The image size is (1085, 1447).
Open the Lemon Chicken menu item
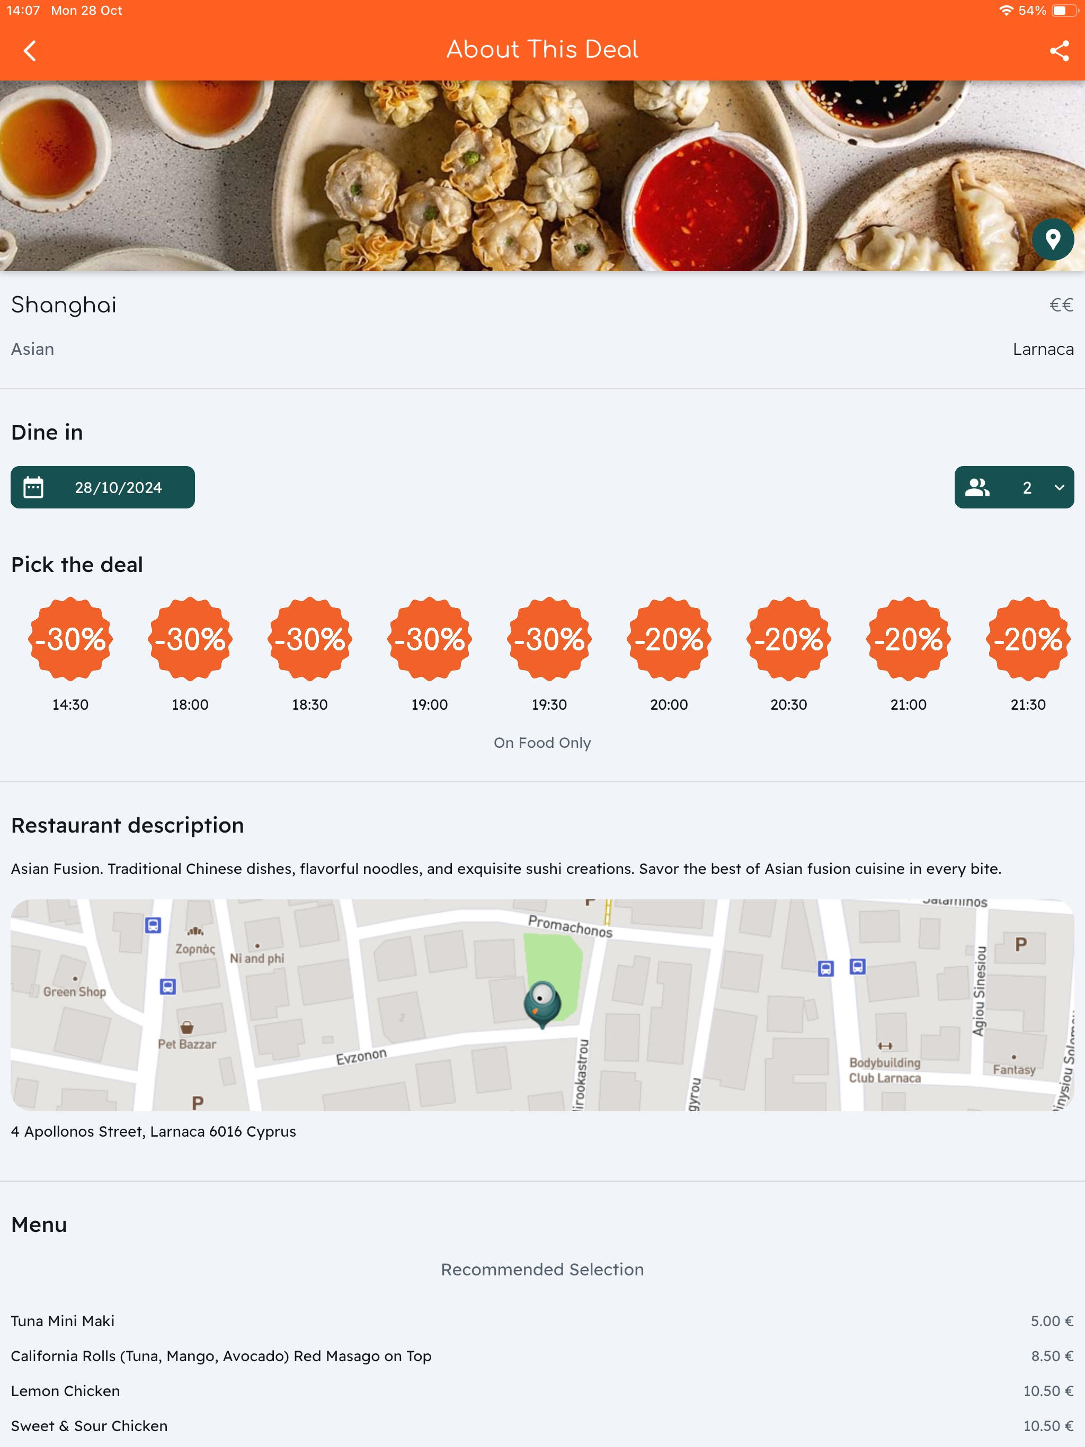[x=542, y=1391]
